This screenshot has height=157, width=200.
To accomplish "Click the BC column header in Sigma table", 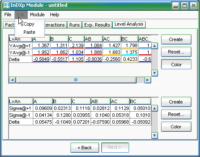I will click(140, 101).
